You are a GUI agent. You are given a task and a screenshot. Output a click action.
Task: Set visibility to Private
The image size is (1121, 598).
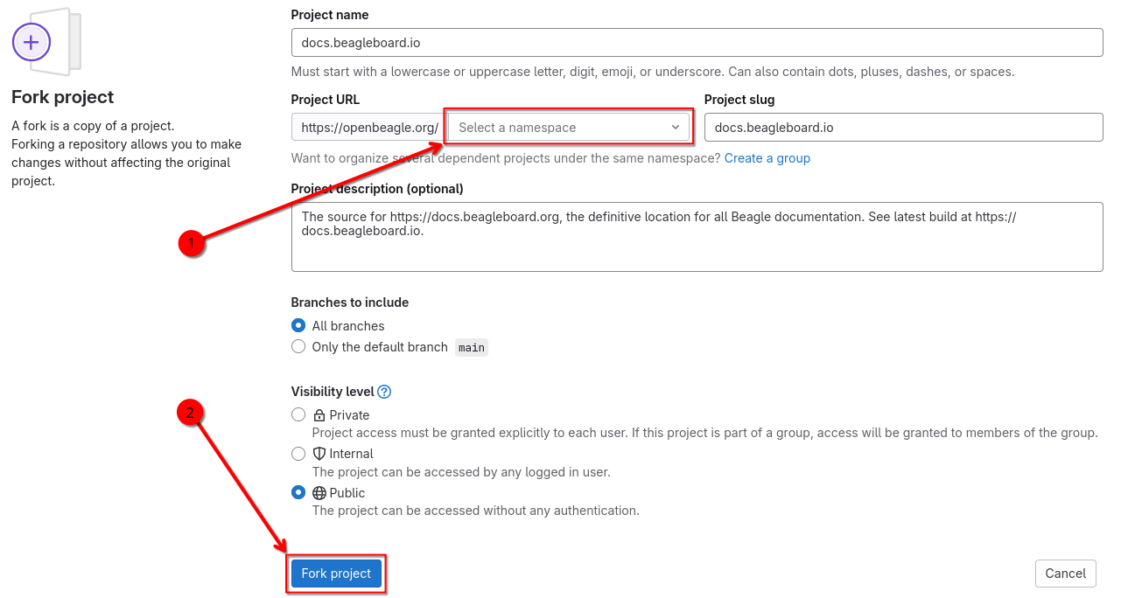298,415
